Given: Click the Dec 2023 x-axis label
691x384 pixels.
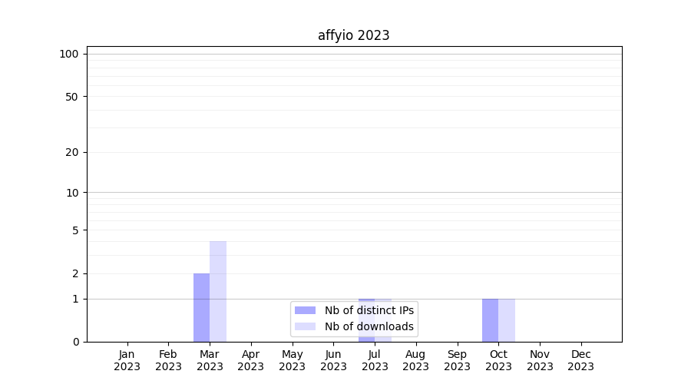Looking at the screenshot, I should click(x=580, y=360).
